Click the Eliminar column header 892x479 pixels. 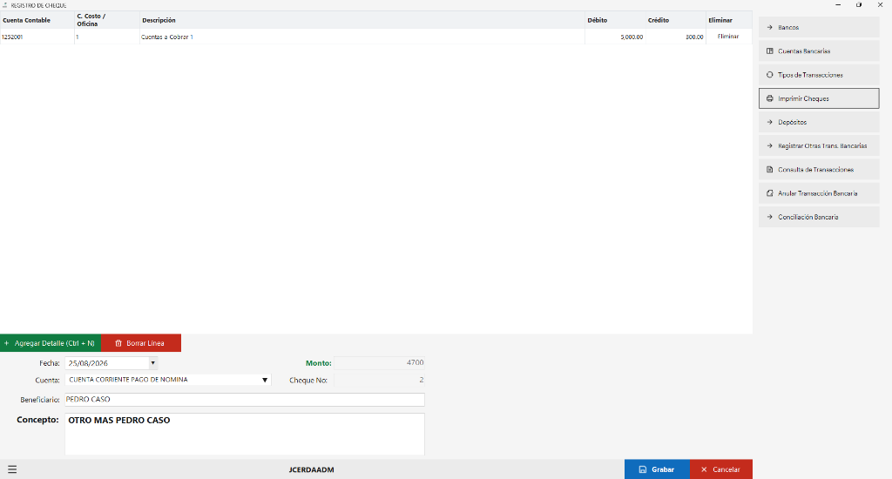(729, 20)
